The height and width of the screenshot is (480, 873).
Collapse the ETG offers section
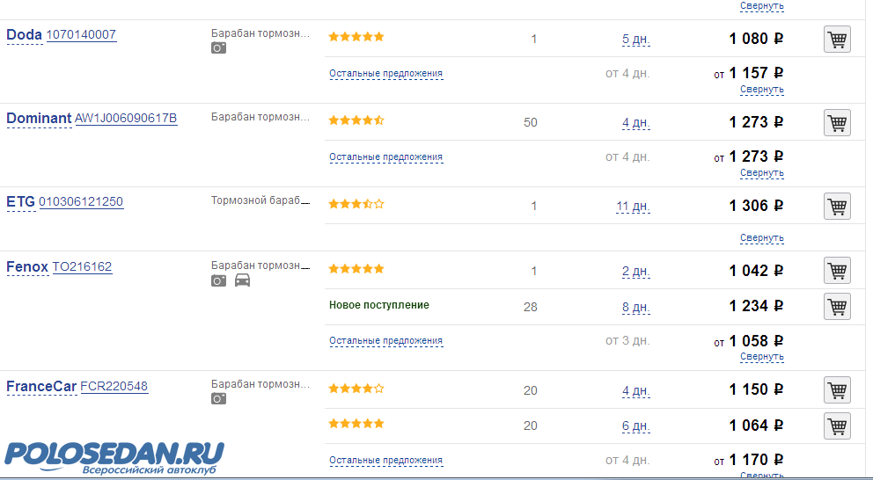point(761,238)
